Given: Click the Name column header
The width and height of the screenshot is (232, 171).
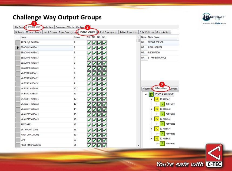Looking at the screenshot, I should tap(46, 37).
